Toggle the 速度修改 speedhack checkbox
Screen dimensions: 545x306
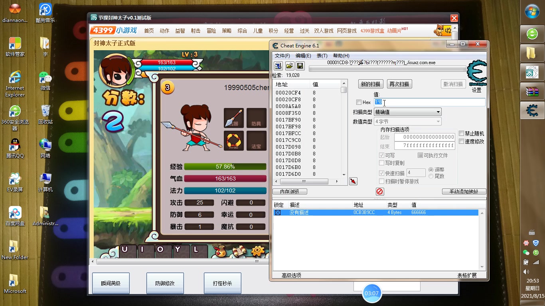(462, 141)
